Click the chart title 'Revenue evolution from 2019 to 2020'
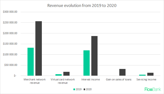Screen dimensions: 164x94 [x=82, y=5]
